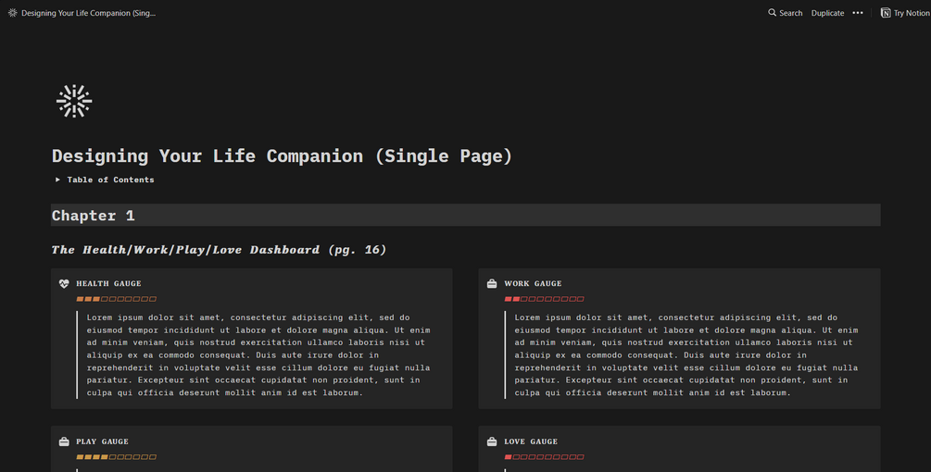Click the Work Gauge progress bar
The image size is (931, 472).
pyautogui.click(x=545, y=299)
